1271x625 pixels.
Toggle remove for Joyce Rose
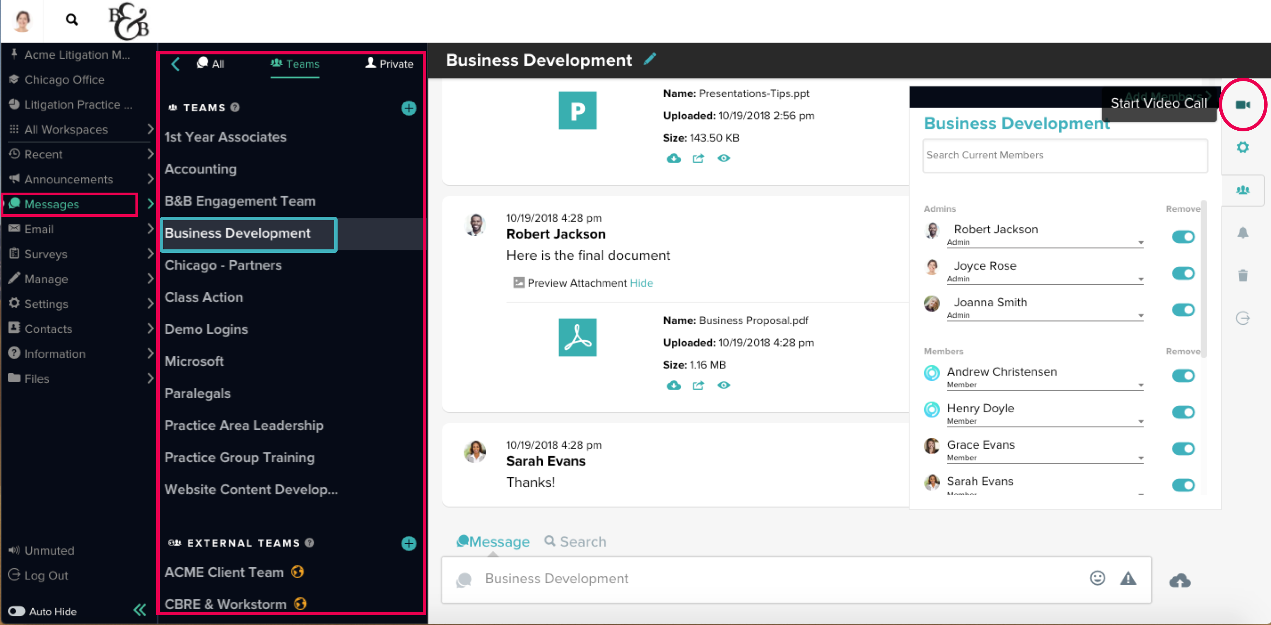1183,273
